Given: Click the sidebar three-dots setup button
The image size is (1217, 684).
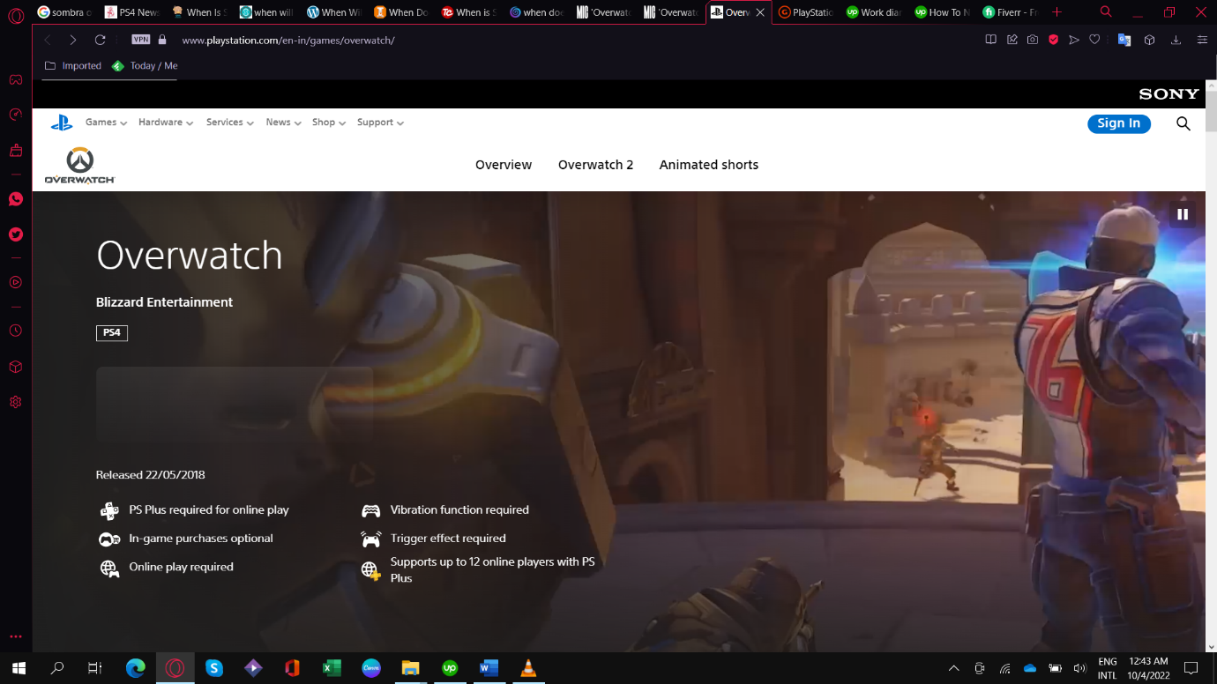Looking at the screenshot, I should (x=16, y=636).
